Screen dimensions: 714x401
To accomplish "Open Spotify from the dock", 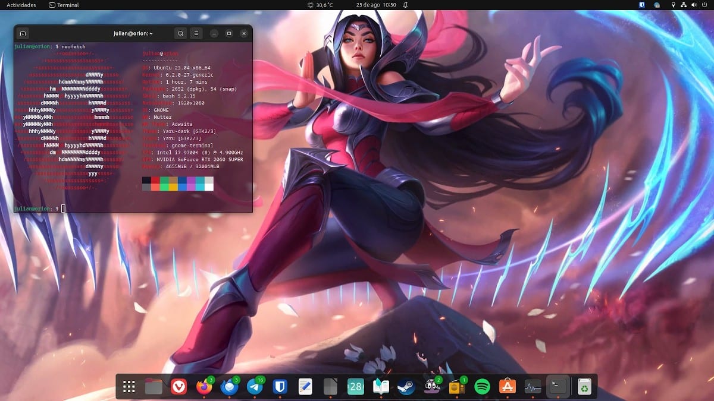I will (482, 387).
